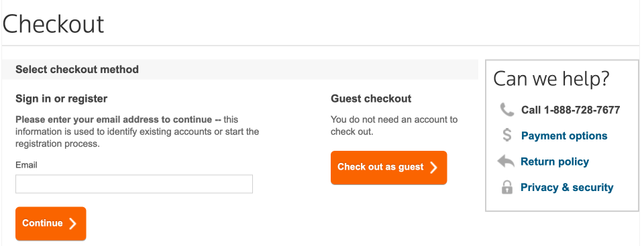Click the chevron arrow in Continue button
The width and height of the screenshot is (642, 246).
point(72,223)
